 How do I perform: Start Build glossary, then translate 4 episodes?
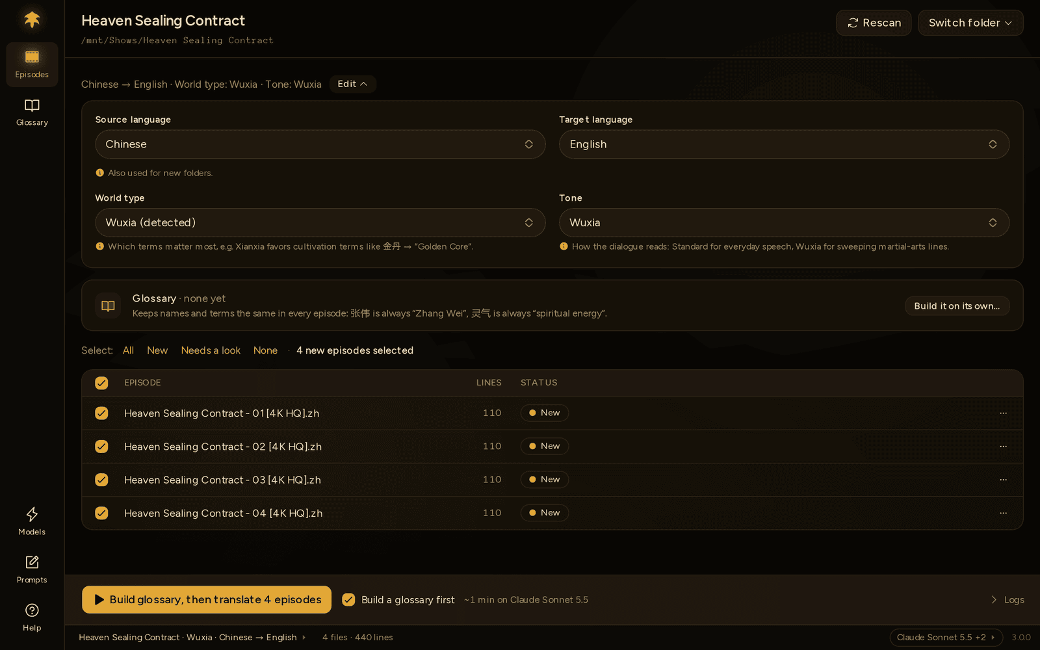207,600
